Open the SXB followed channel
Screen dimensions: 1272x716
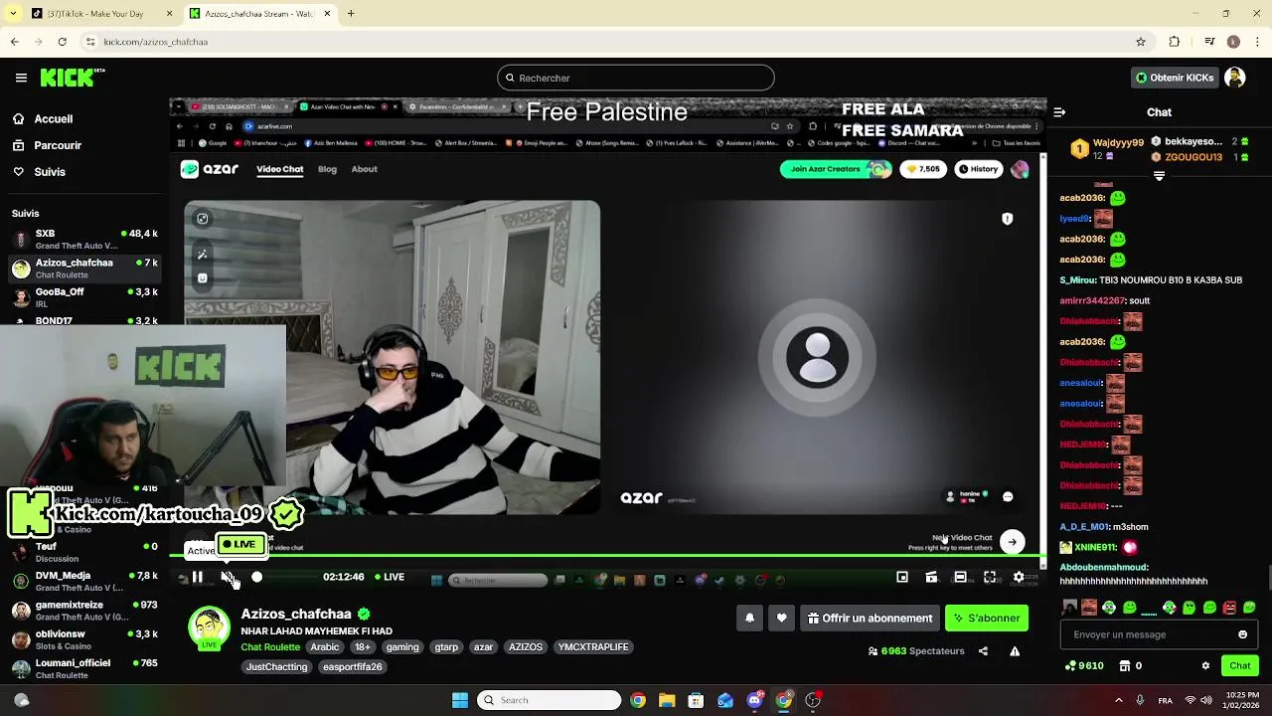tap(83, 240)
